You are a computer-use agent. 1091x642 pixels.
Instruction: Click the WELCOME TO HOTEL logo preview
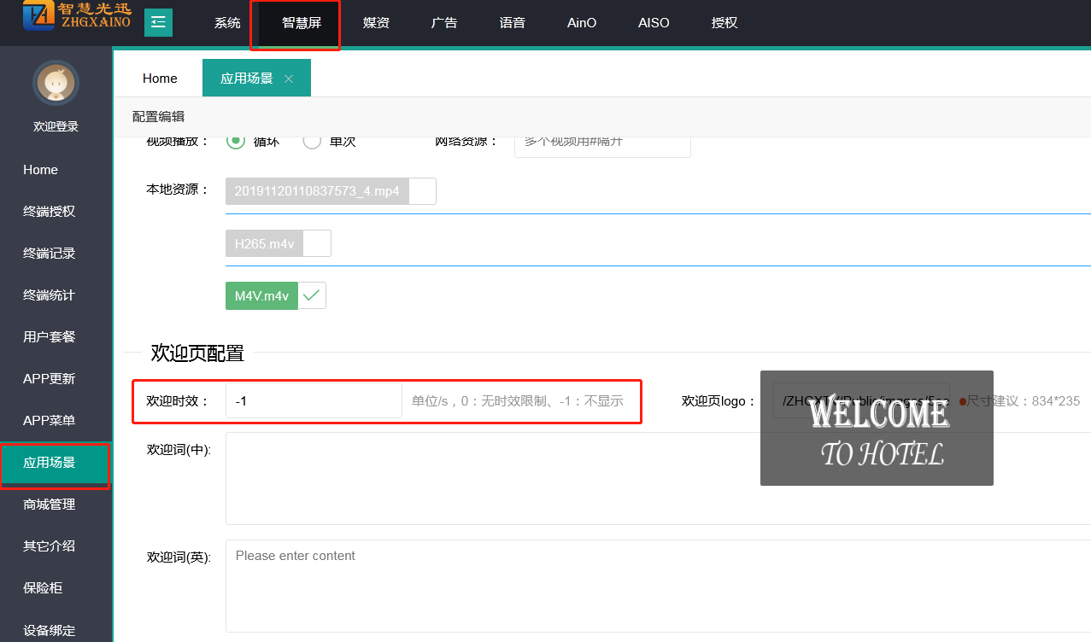coord(877,429)
